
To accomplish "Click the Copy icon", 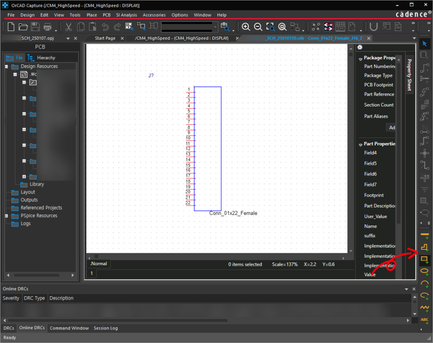I will pos(80,27).
